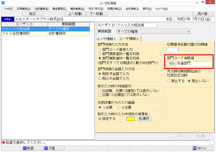
Task: Select 部門コード直接入力 radio option
Action: click(100, 49)
